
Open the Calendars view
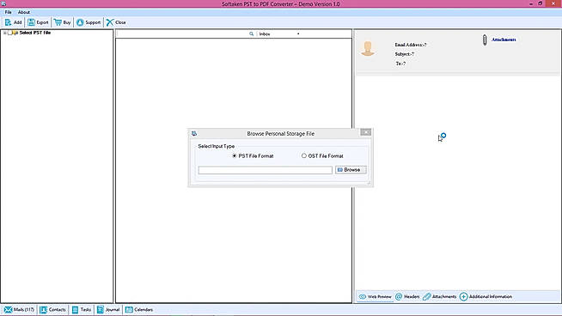(139, 309)
